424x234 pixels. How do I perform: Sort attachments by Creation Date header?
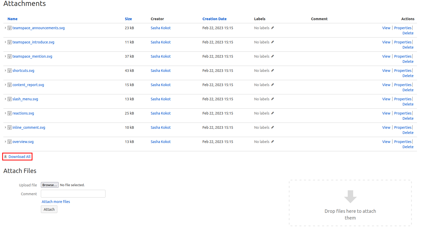tap(214, 19)
